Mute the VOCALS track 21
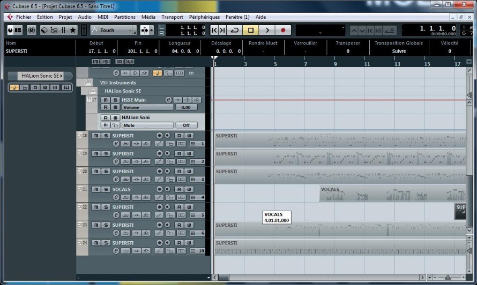The width and height of the screenshot is (477, 285). click(x=96, y=189)
